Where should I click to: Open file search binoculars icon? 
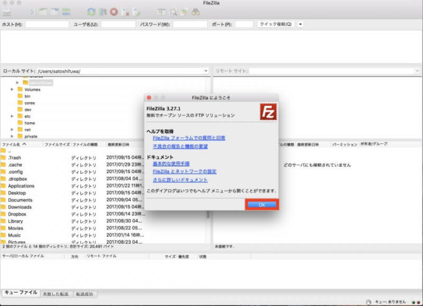point(196,12)
